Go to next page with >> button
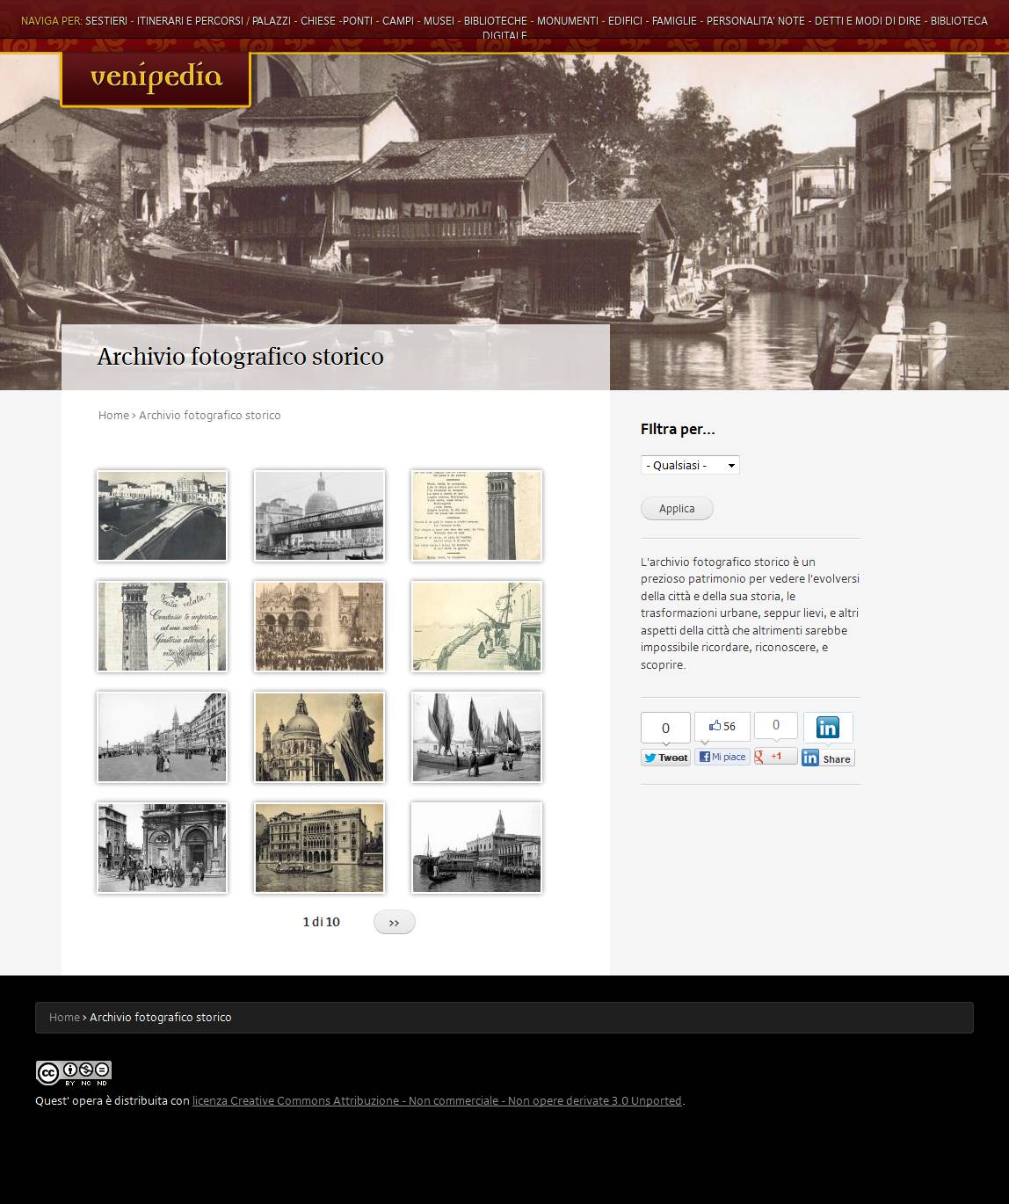1009x1204 pixels. pyautogui.click(x=395, y=922)
